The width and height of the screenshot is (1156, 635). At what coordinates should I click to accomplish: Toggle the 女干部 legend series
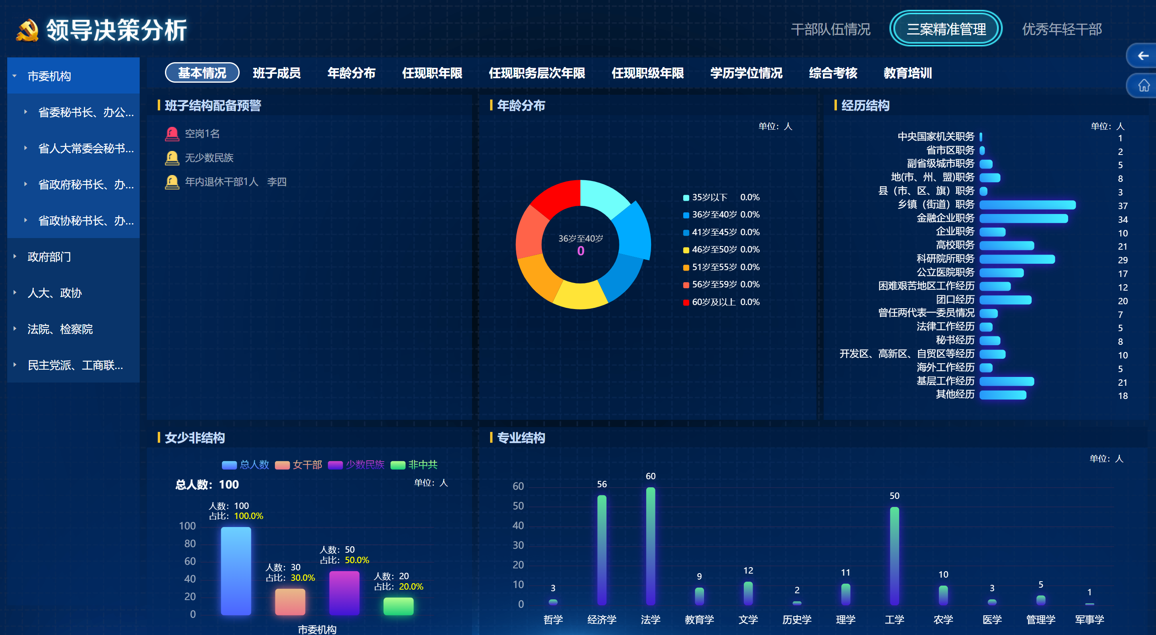pyautogui.click(x=298, y=464)
